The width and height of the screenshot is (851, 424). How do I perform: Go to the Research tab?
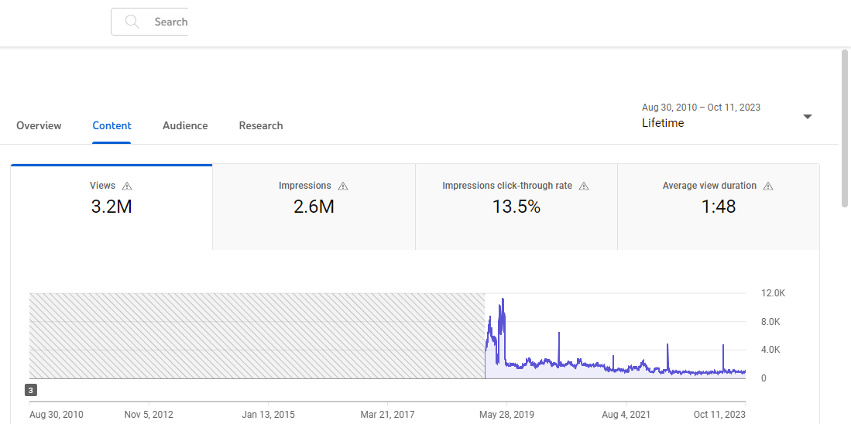[261, 126]
